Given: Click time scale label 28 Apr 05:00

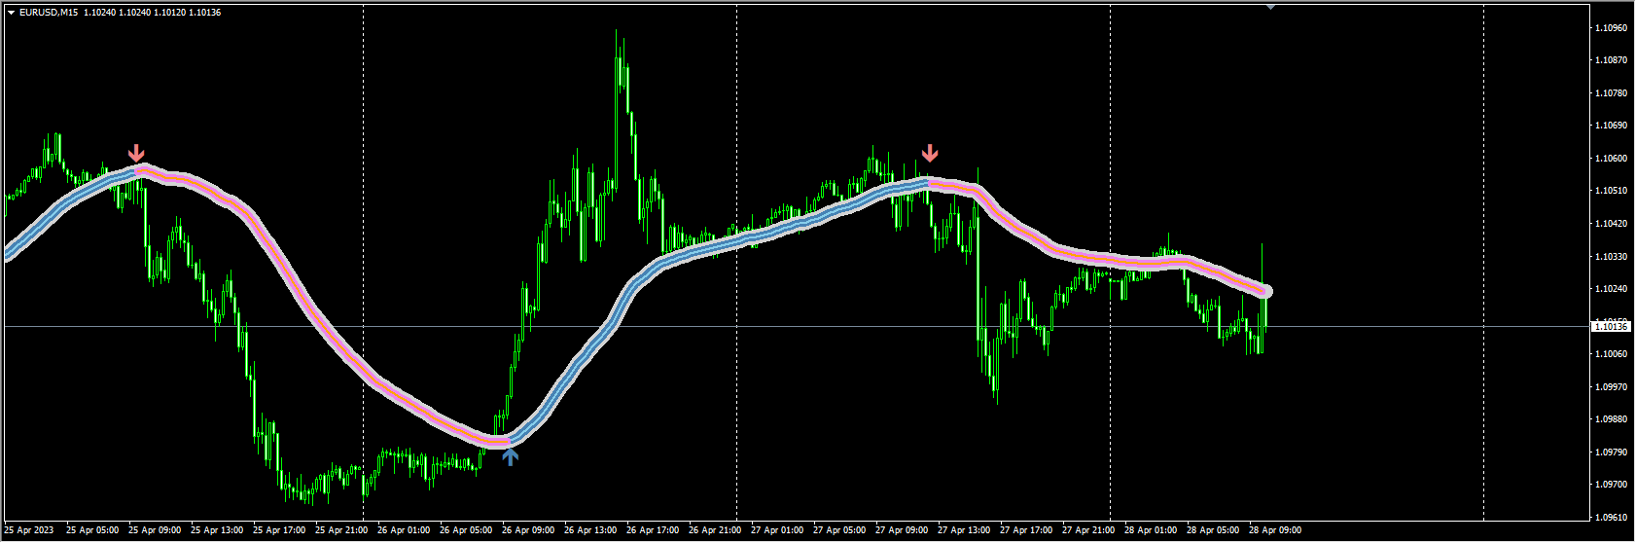Looking at the screenshot, I should [x=1213, y=530].
